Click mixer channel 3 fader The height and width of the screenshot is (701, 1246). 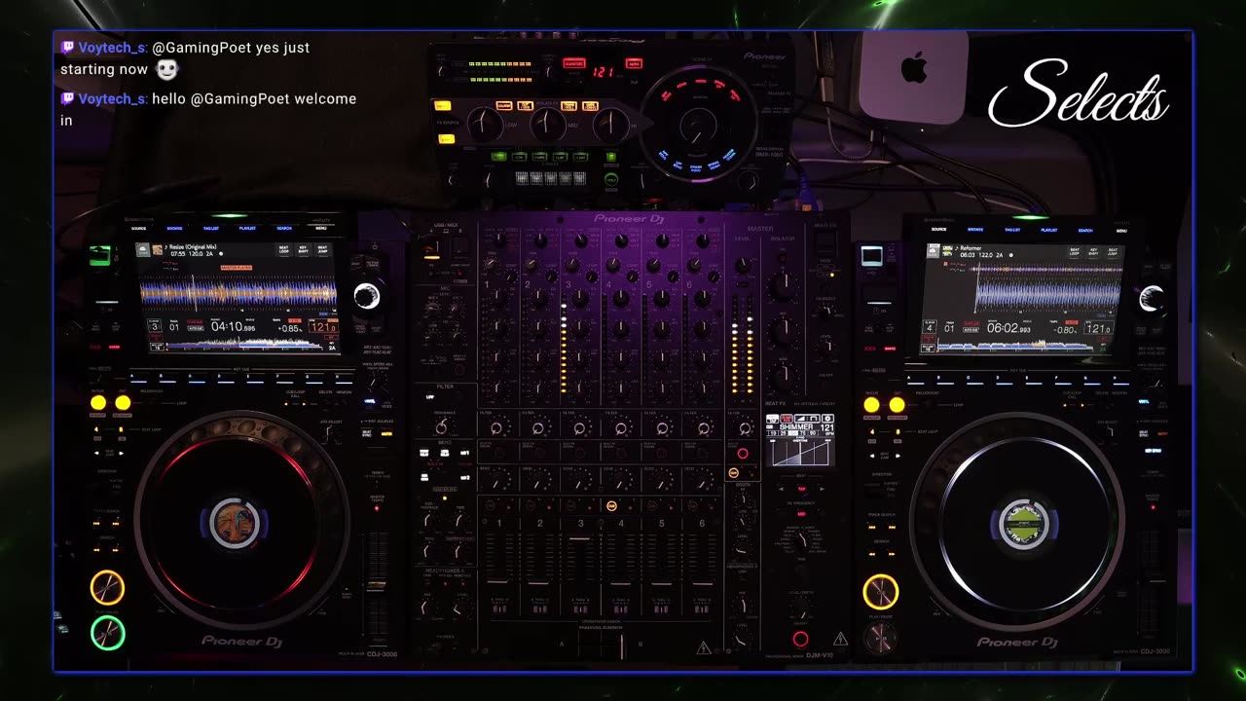coord(580,538)
